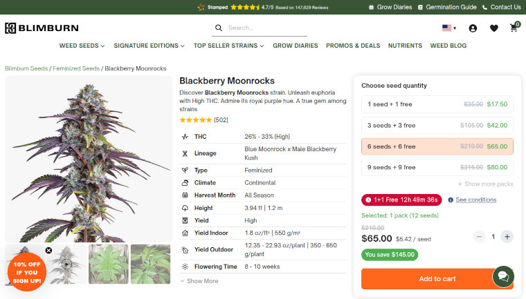Select the 3 seeds + 3 free pack
This screenshot has width=526, height=299.
(x=437, y=125)
